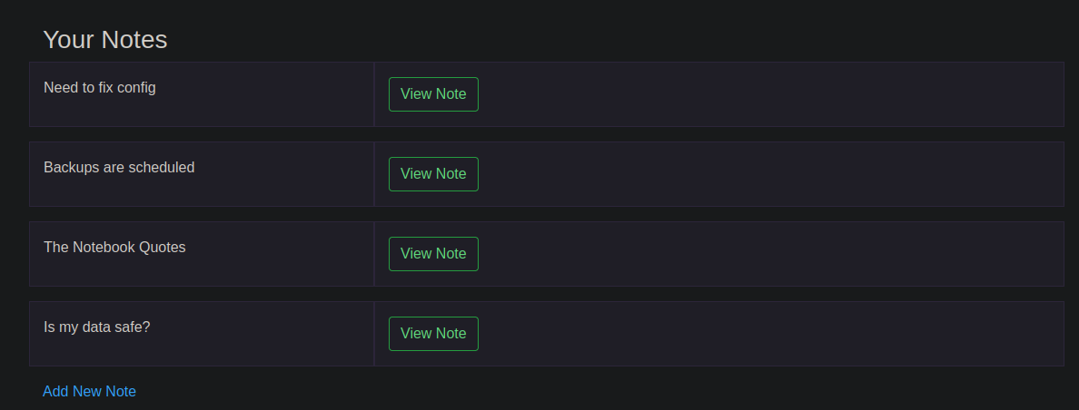The width and height of the screenshot is (1079, 410).
Task: Click column divider in "Is my data safe?" row
Action: 374,334
